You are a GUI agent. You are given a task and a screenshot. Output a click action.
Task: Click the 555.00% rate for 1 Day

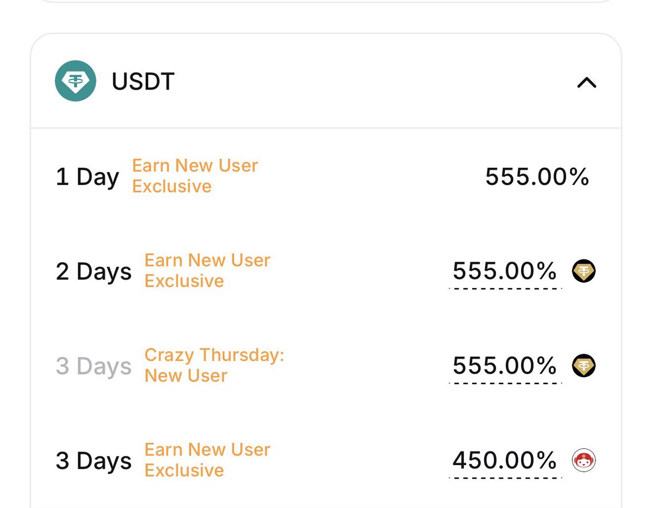pos(537,177)
